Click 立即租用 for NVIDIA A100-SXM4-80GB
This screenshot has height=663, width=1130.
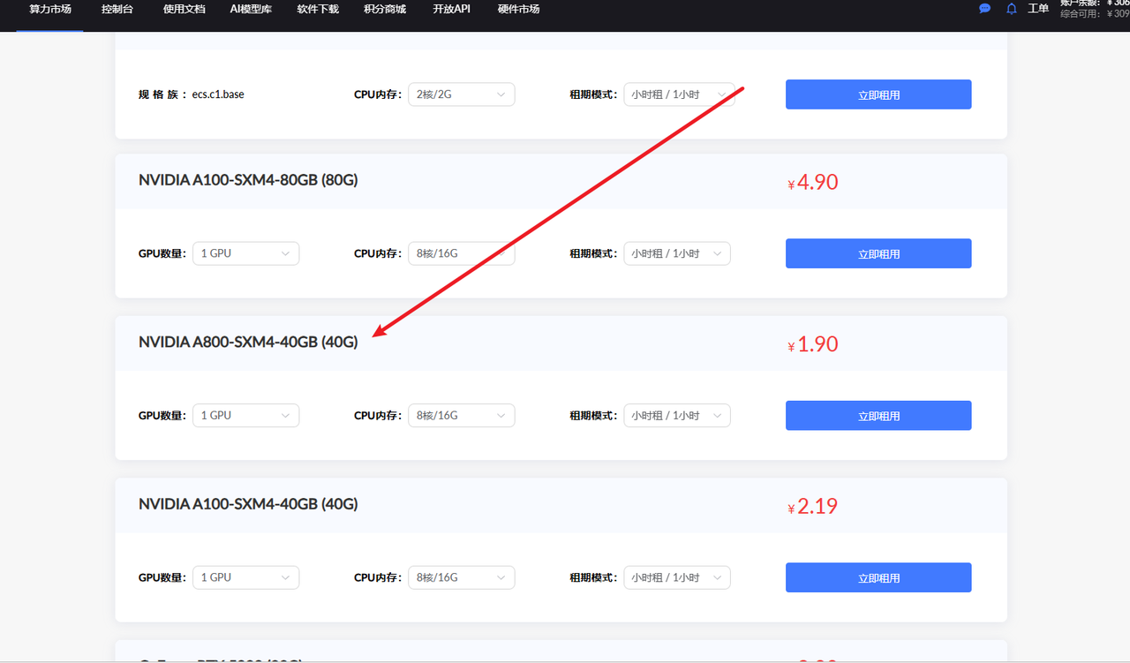tap(878, 253)
